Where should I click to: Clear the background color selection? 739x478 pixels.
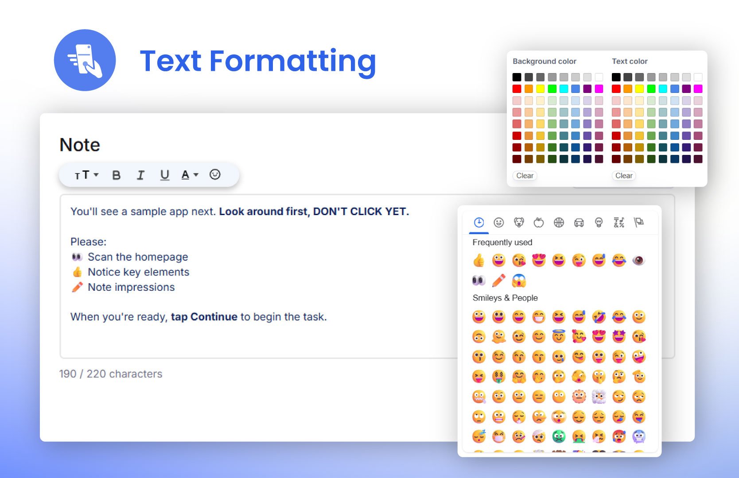525,176
